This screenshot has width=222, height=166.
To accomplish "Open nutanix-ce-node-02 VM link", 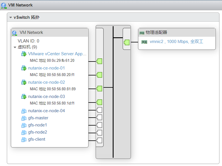I will (46, 82).
